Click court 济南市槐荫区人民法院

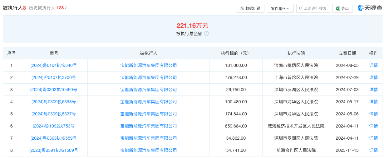[296, 65]
